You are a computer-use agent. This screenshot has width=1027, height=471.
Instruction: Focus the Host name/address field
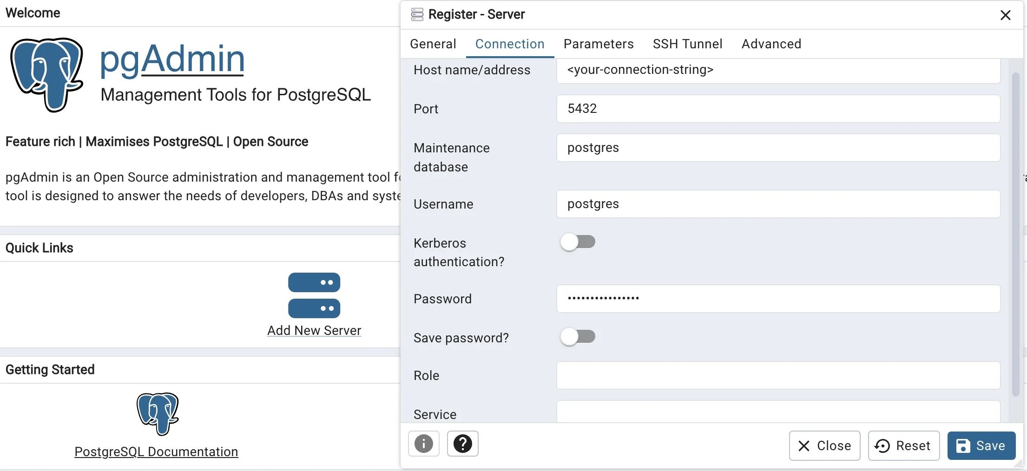point(778,70)
